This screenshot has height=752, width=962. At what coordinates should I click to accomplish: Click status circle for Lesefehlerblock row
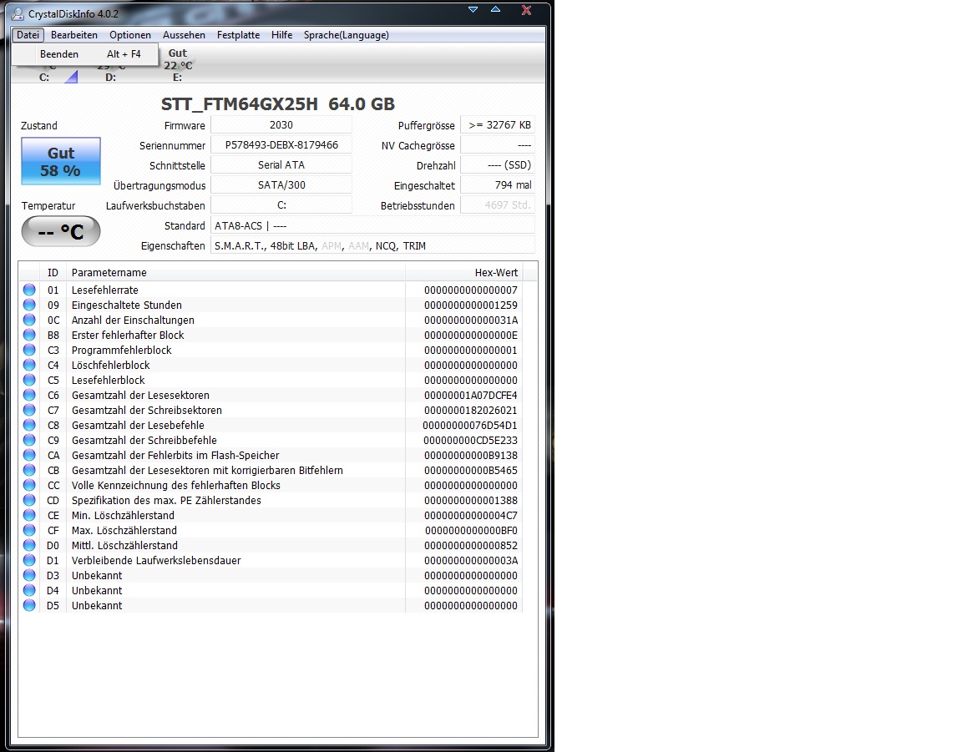click(29, 380)
